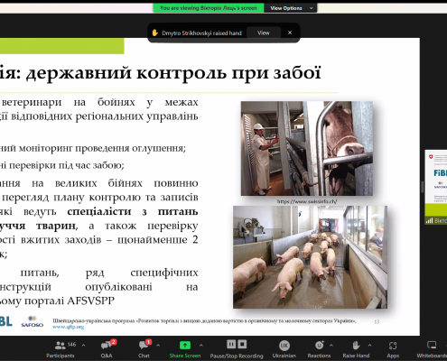Image resolution: width=447 pixels, height=361 pixels.
Task: Click the bold text 'спеціалісти з питань'
Action: click(x=133, y=211)
